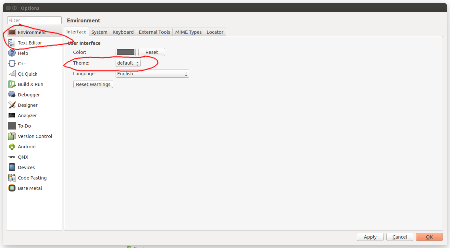
Task: Select the Android label
Action: click(27, 147)
